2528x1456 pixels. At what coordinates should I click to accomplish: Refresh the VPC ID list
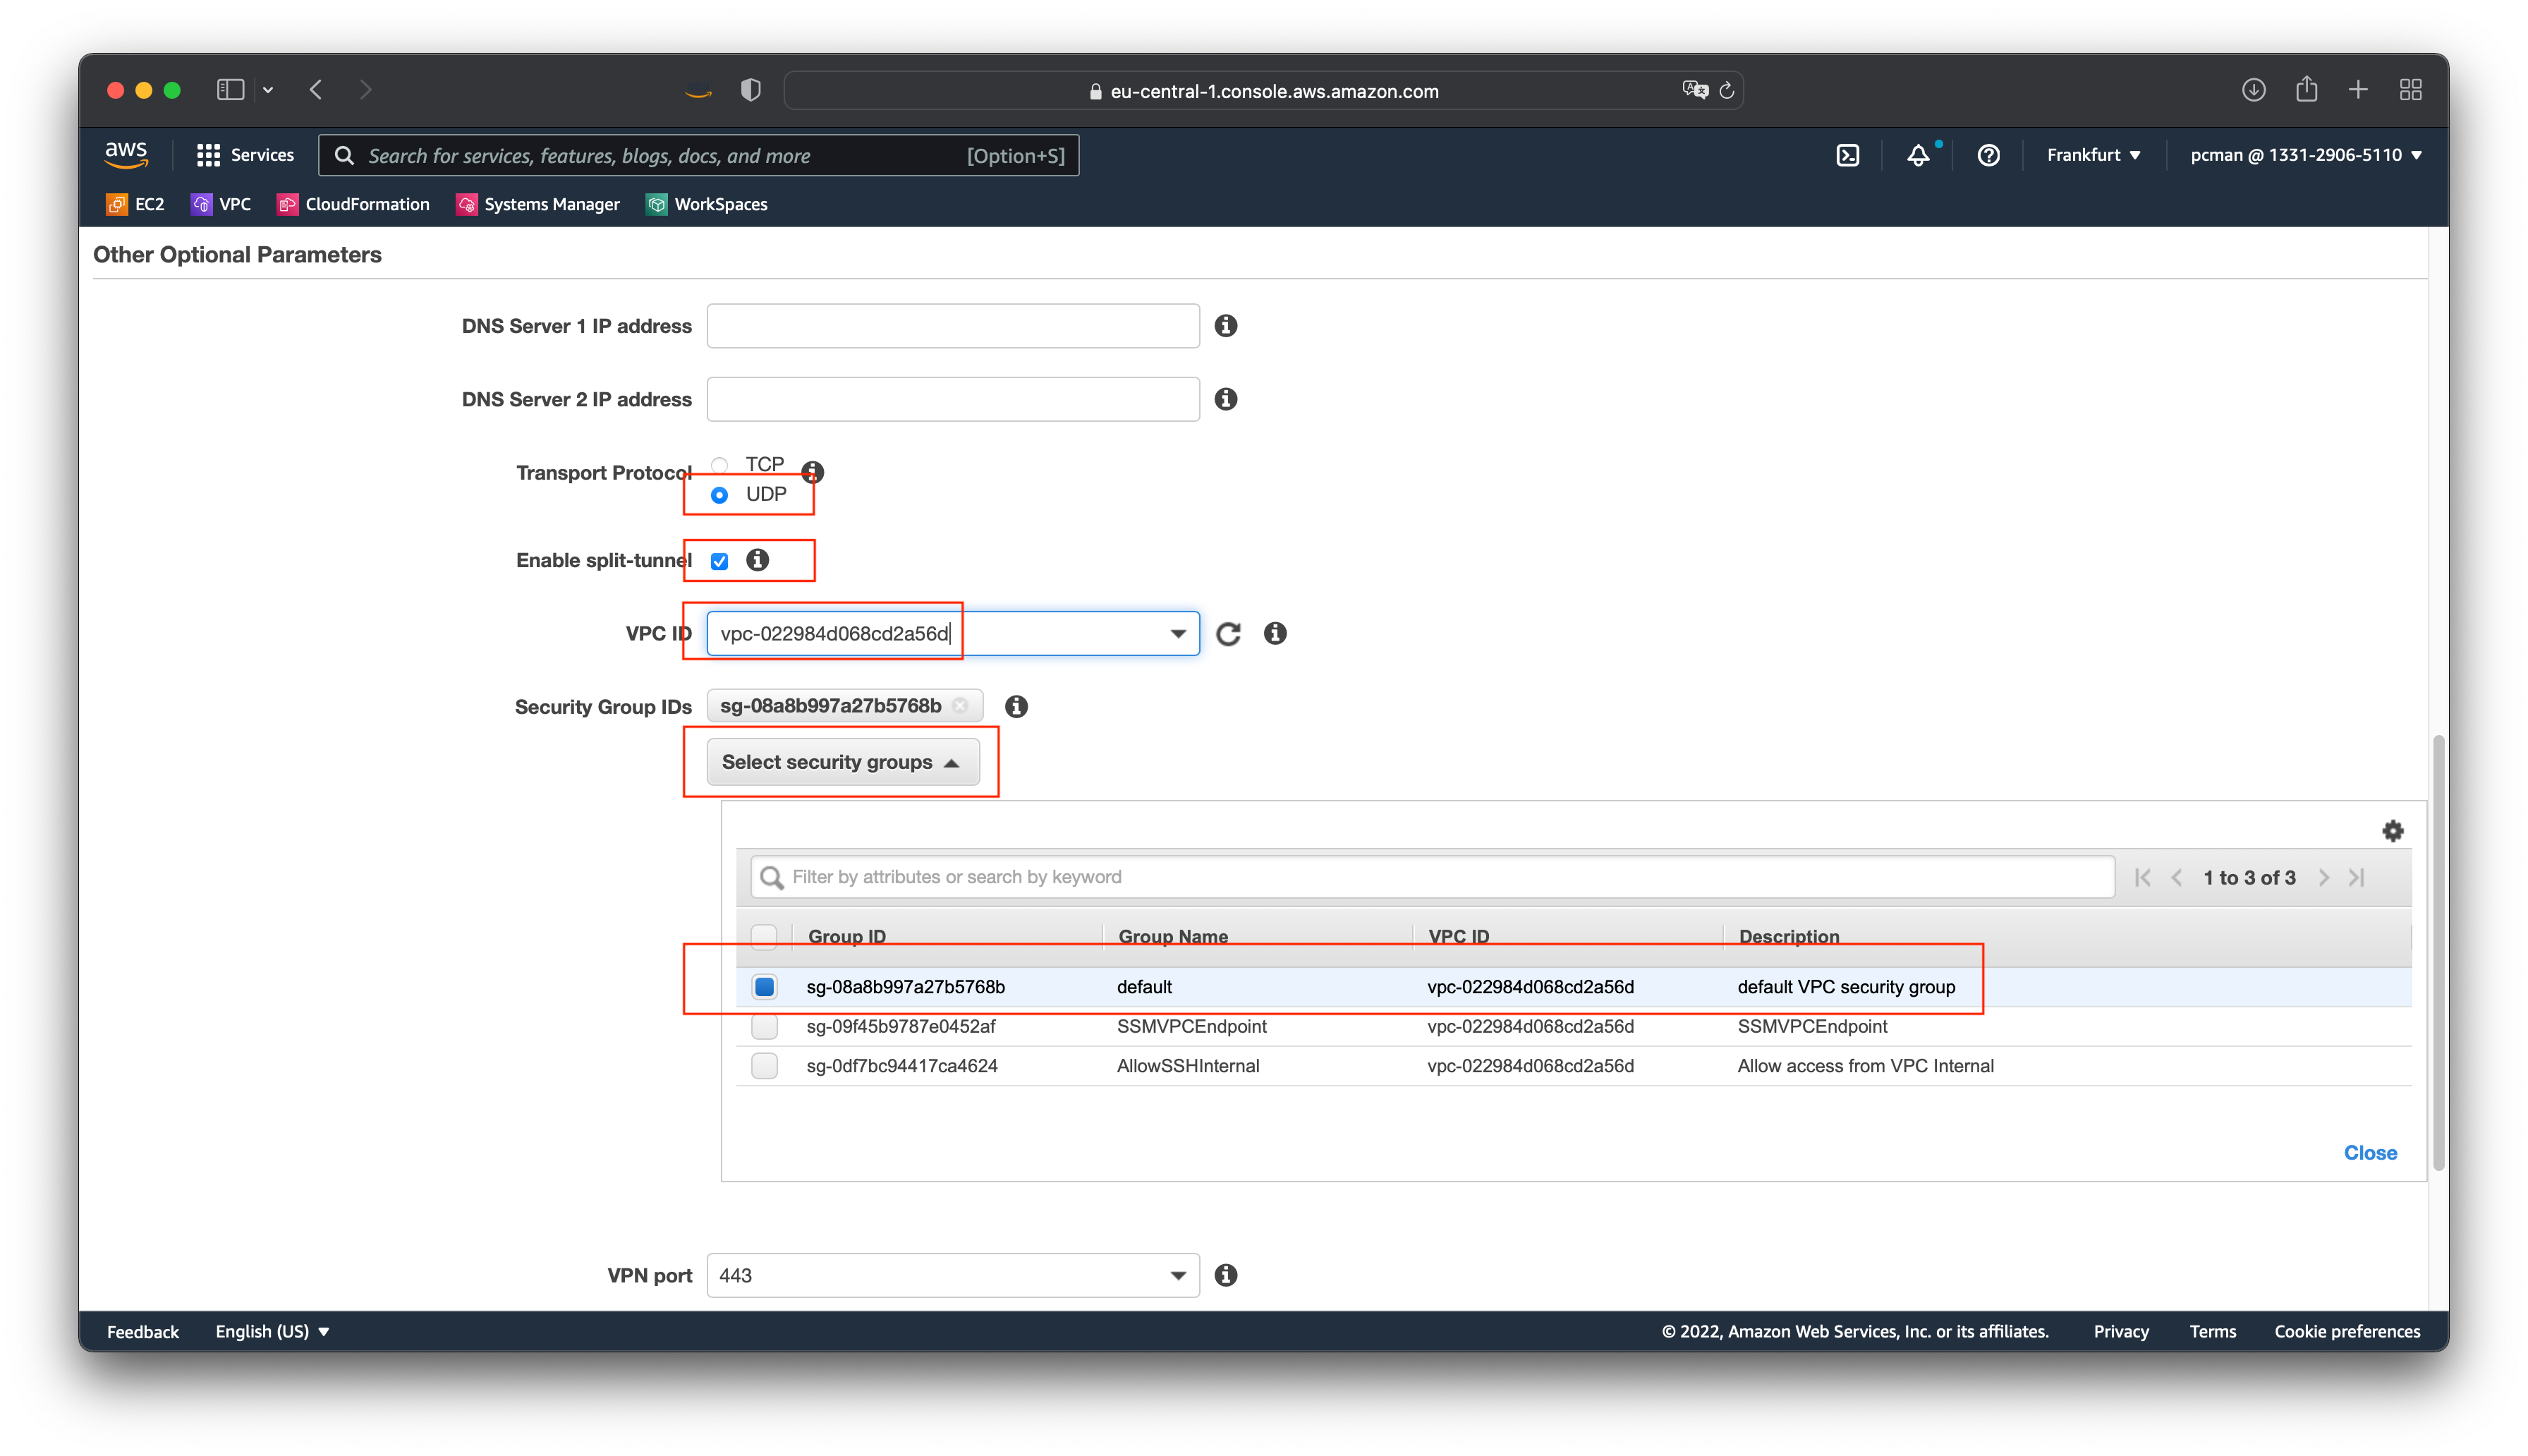(1229, 633)
